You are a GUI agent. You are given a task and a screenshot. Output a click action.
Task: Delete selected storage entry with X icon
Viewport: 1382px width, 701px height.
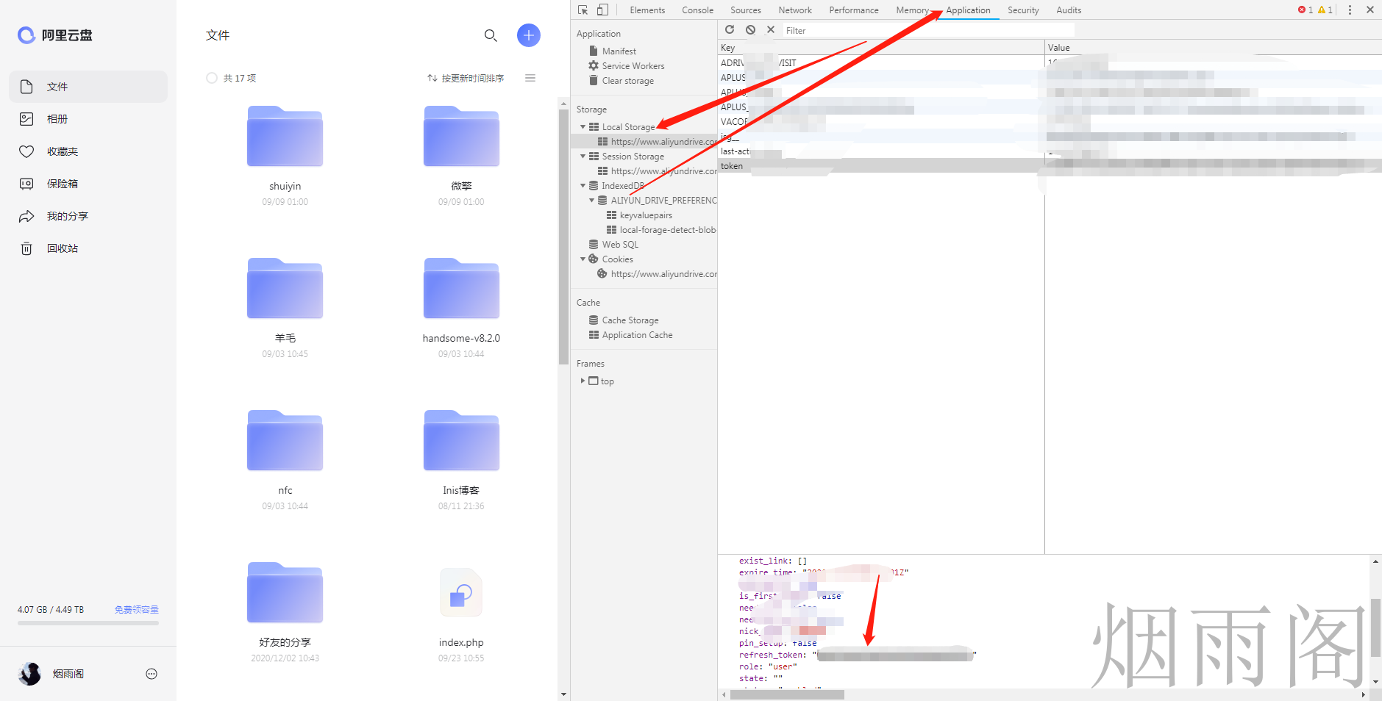click(771, 29)
